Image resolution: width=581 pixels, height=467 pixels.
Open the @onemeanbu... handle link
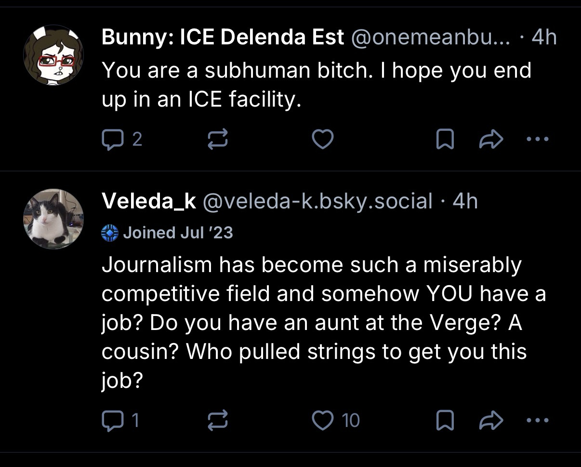[431, 37]
